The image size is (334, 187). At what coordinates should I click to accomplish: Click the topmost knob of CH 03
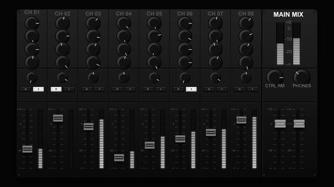(93, 23)
